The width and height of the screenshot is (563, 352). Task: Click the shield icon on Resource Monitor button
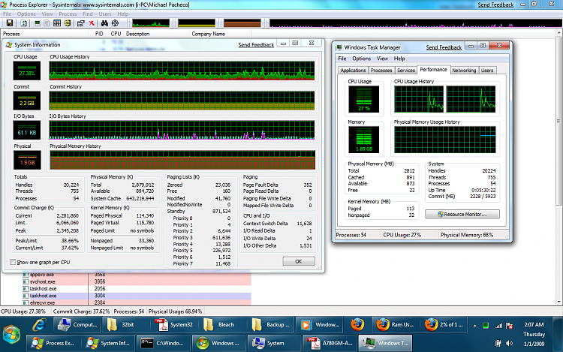click(440, 214)
